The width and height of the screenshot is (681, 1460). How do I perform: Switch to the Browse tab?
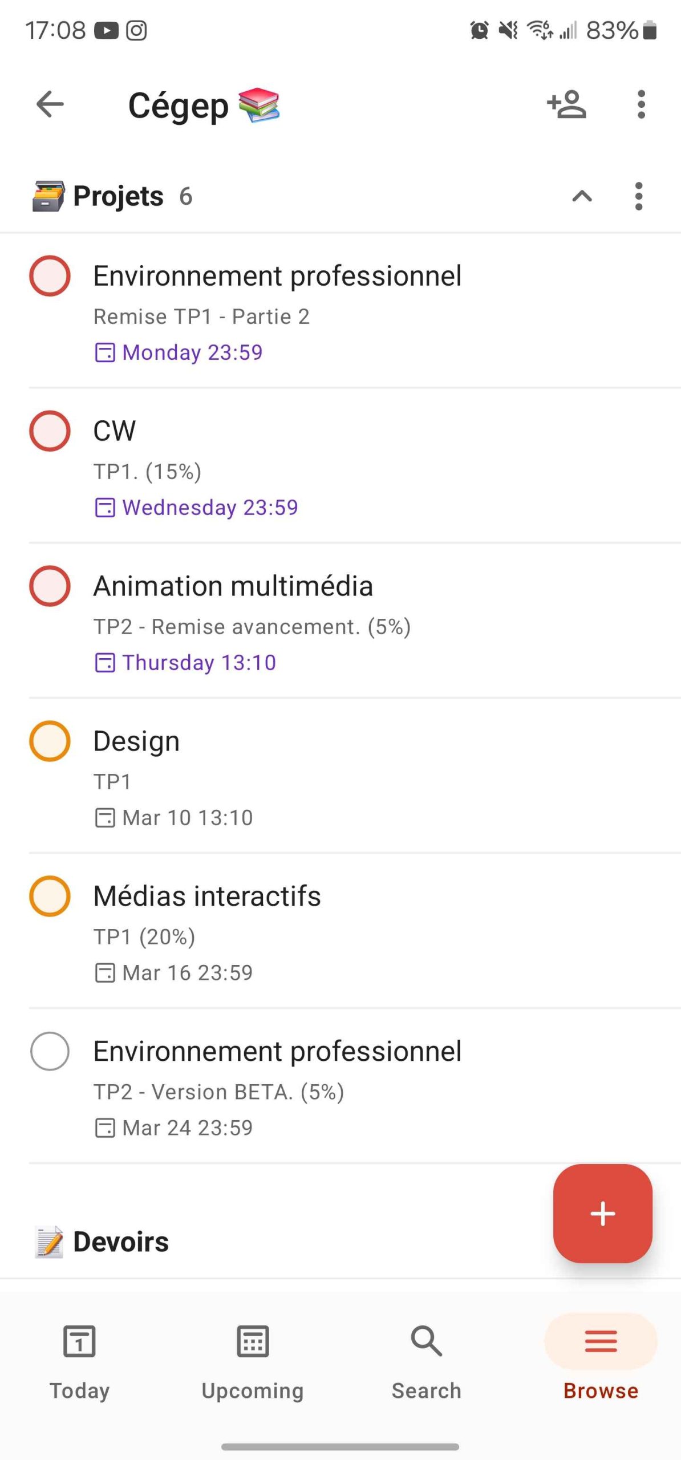[x=601, y=1357]
